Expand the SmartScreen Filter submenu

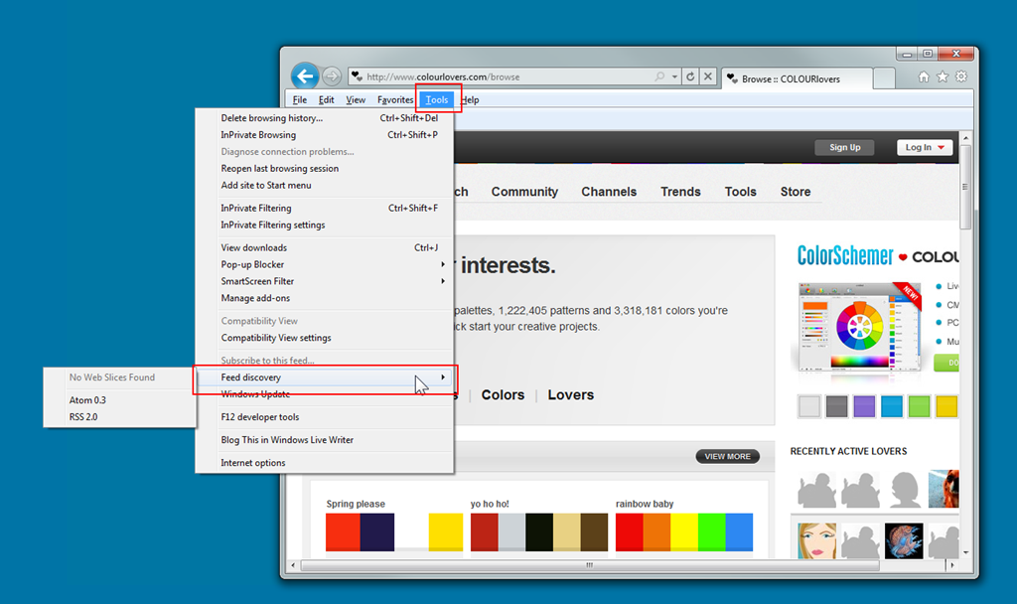[443, 281]
